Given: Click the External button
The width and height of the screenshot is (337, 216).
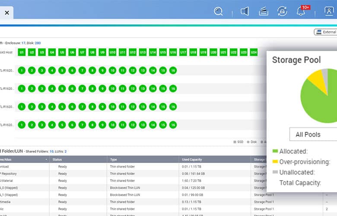Looking at the screenshot, I should tap(326, 32).
